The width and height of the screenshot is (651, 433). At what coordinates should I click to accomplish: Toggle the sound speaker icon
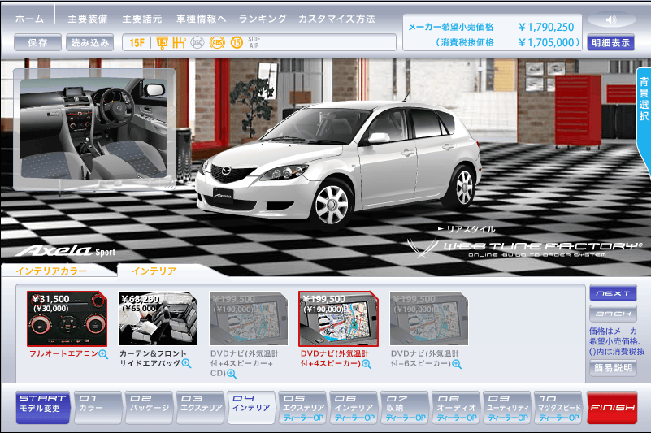(x=611, y=19)
